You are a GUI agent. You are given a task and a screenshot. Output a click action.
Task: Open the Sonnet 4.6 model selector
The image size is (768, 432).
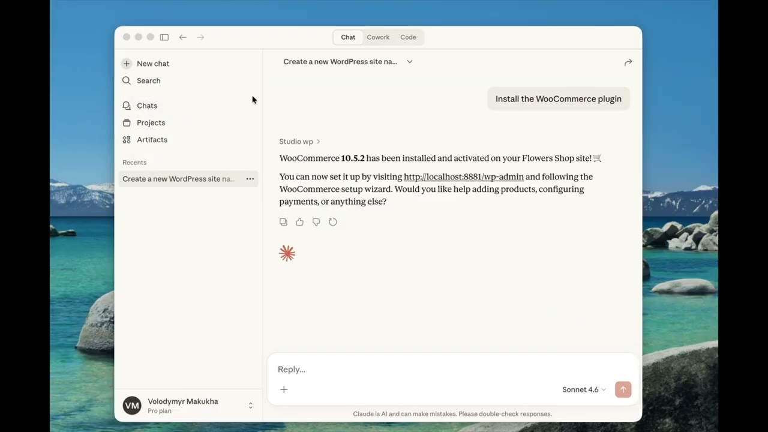point(584,389)
